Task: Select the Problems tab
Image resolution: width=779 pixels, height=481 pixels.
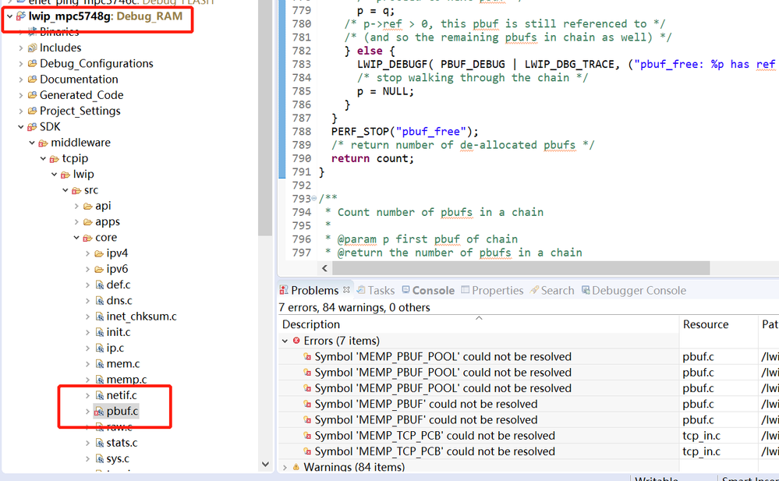Action: [314, 290]
